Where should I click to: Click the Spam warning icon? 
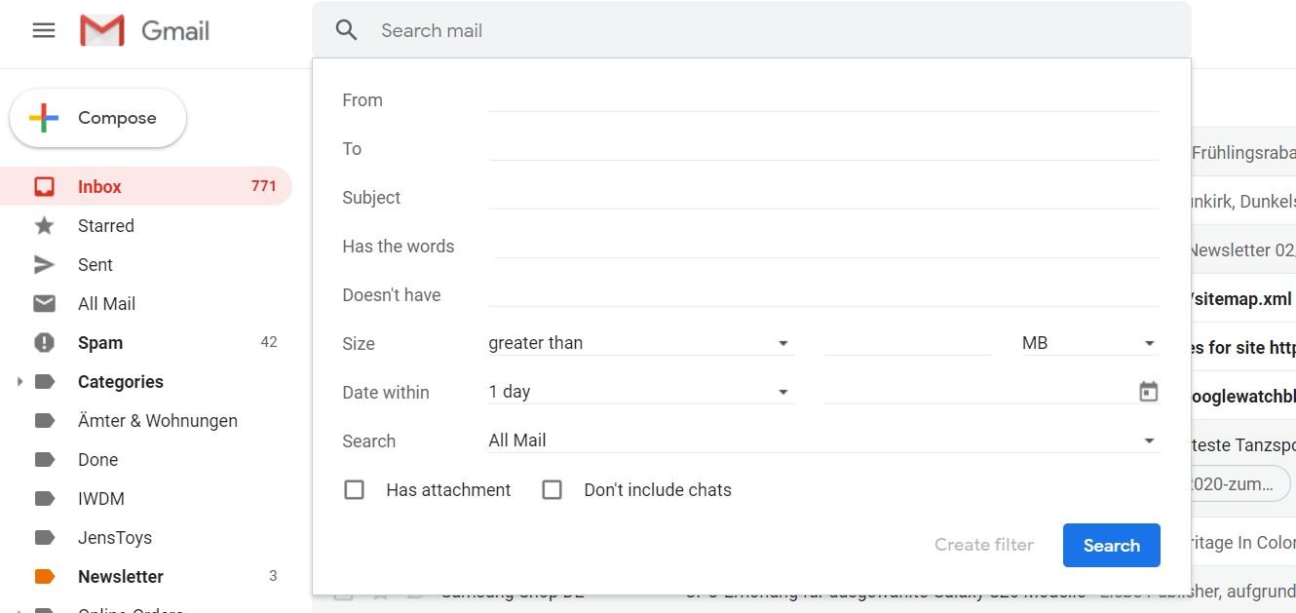point(44,343)
